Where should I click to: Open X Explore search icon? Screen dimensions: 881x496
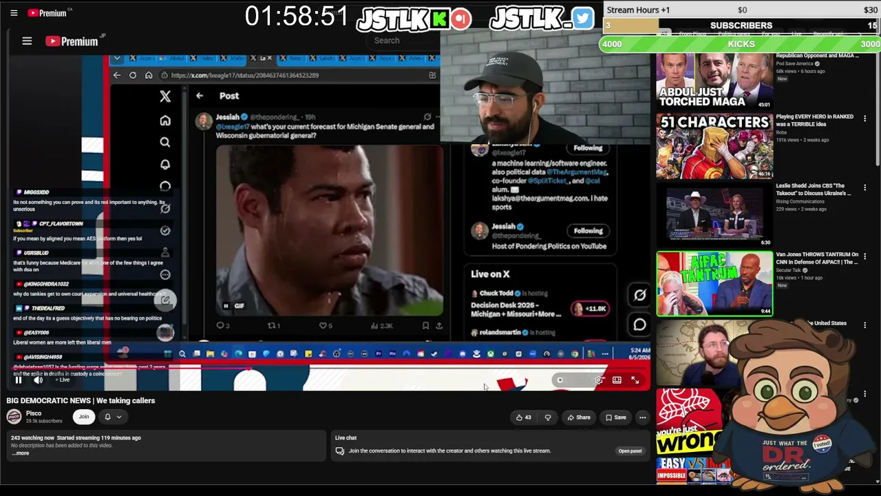click(x=165, y=142)
